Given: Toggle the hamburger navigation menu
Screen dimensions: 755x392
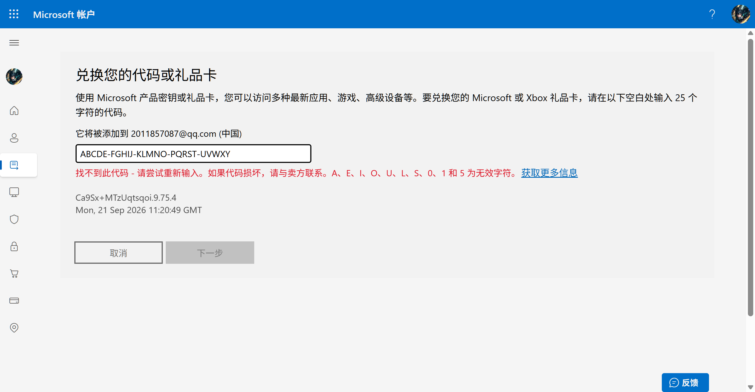Looking at the screenshot, I should [x=14, y=43].
